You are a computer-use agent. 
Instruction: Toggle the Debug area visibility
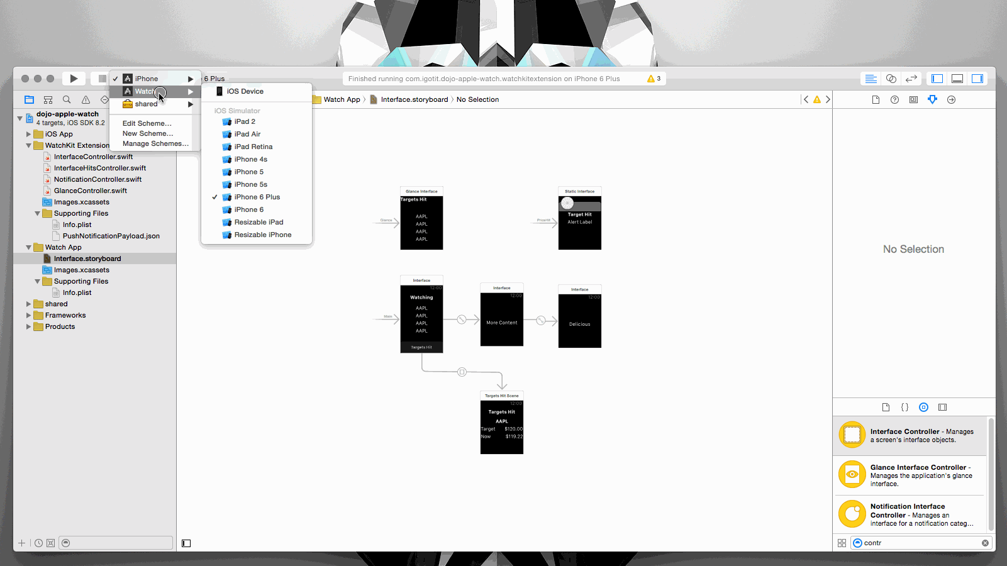(957, 79)
